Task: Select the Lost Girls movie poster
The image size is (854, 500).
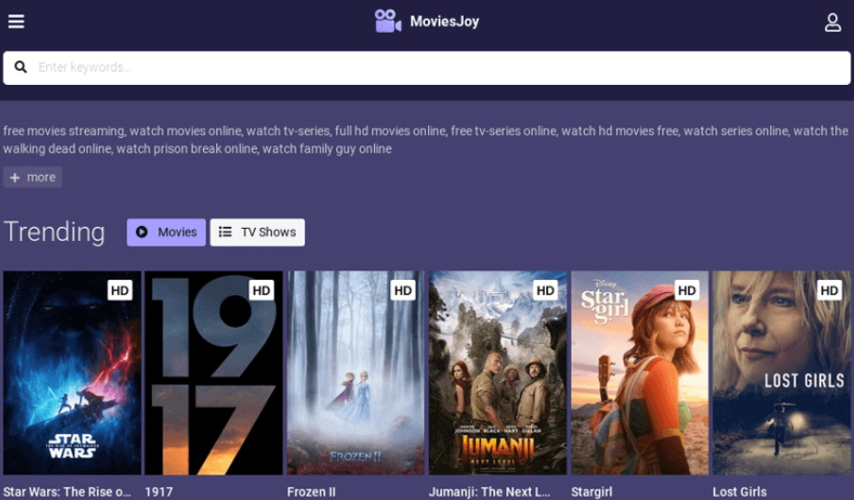Action: point(782,373)
